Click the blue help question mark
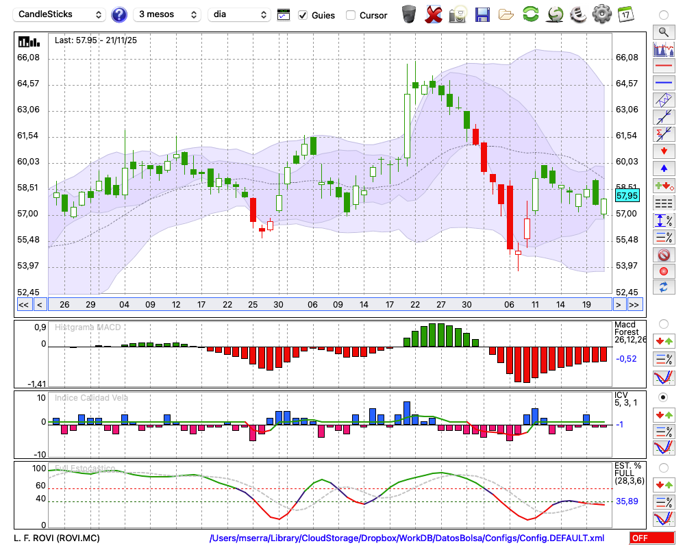This screenshot has width=685, height=548. [119, 14]
